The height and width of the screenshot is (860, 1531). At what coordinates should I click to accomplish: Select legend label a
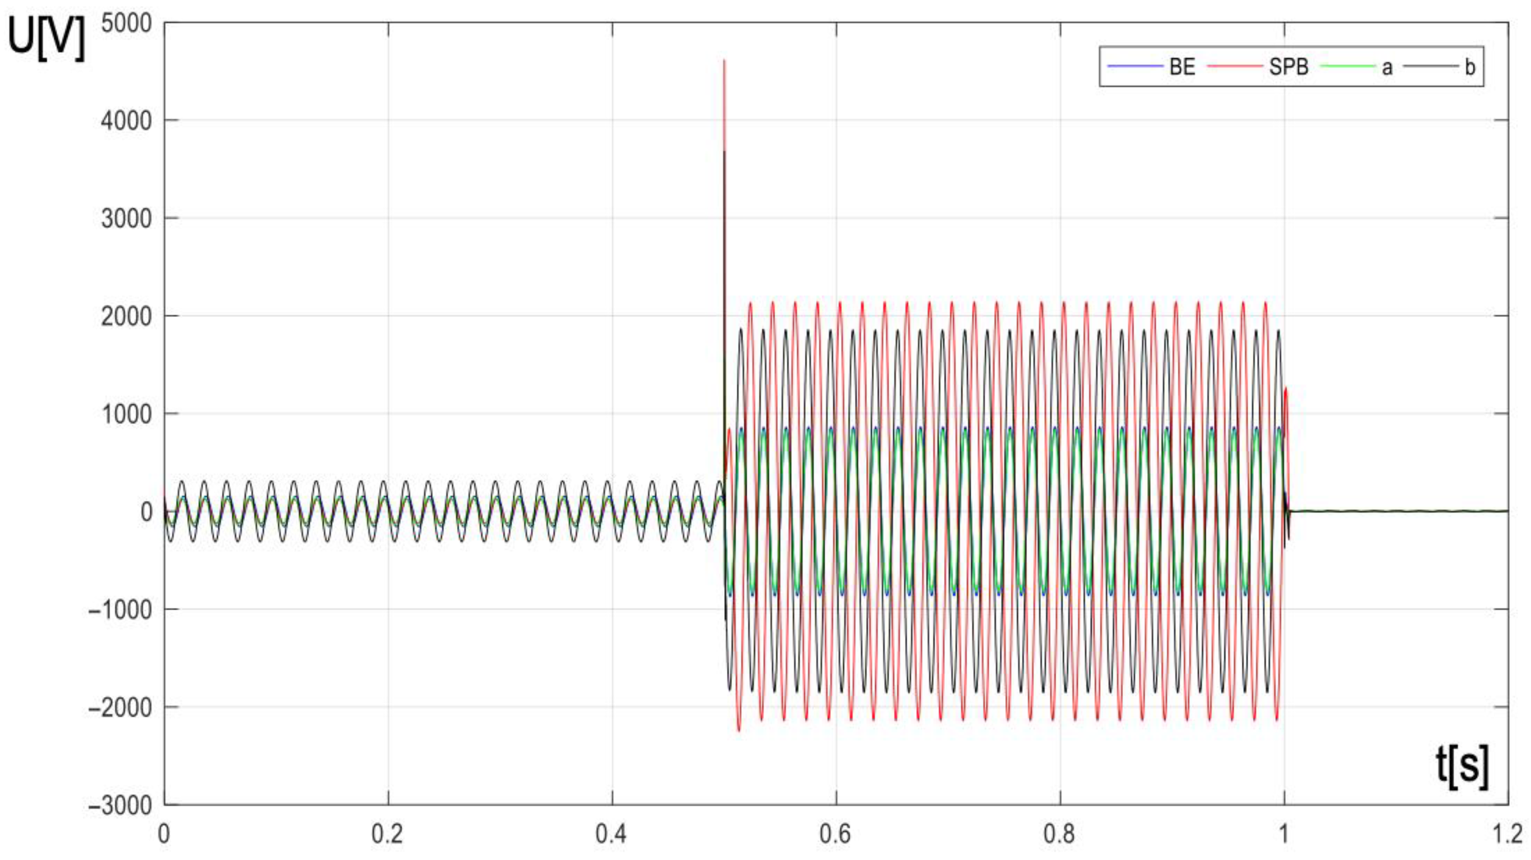click(x=1387, y=68)
